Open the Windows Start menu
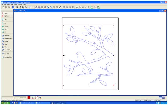Viewport: 168px width, 105px height. point(5,103)
